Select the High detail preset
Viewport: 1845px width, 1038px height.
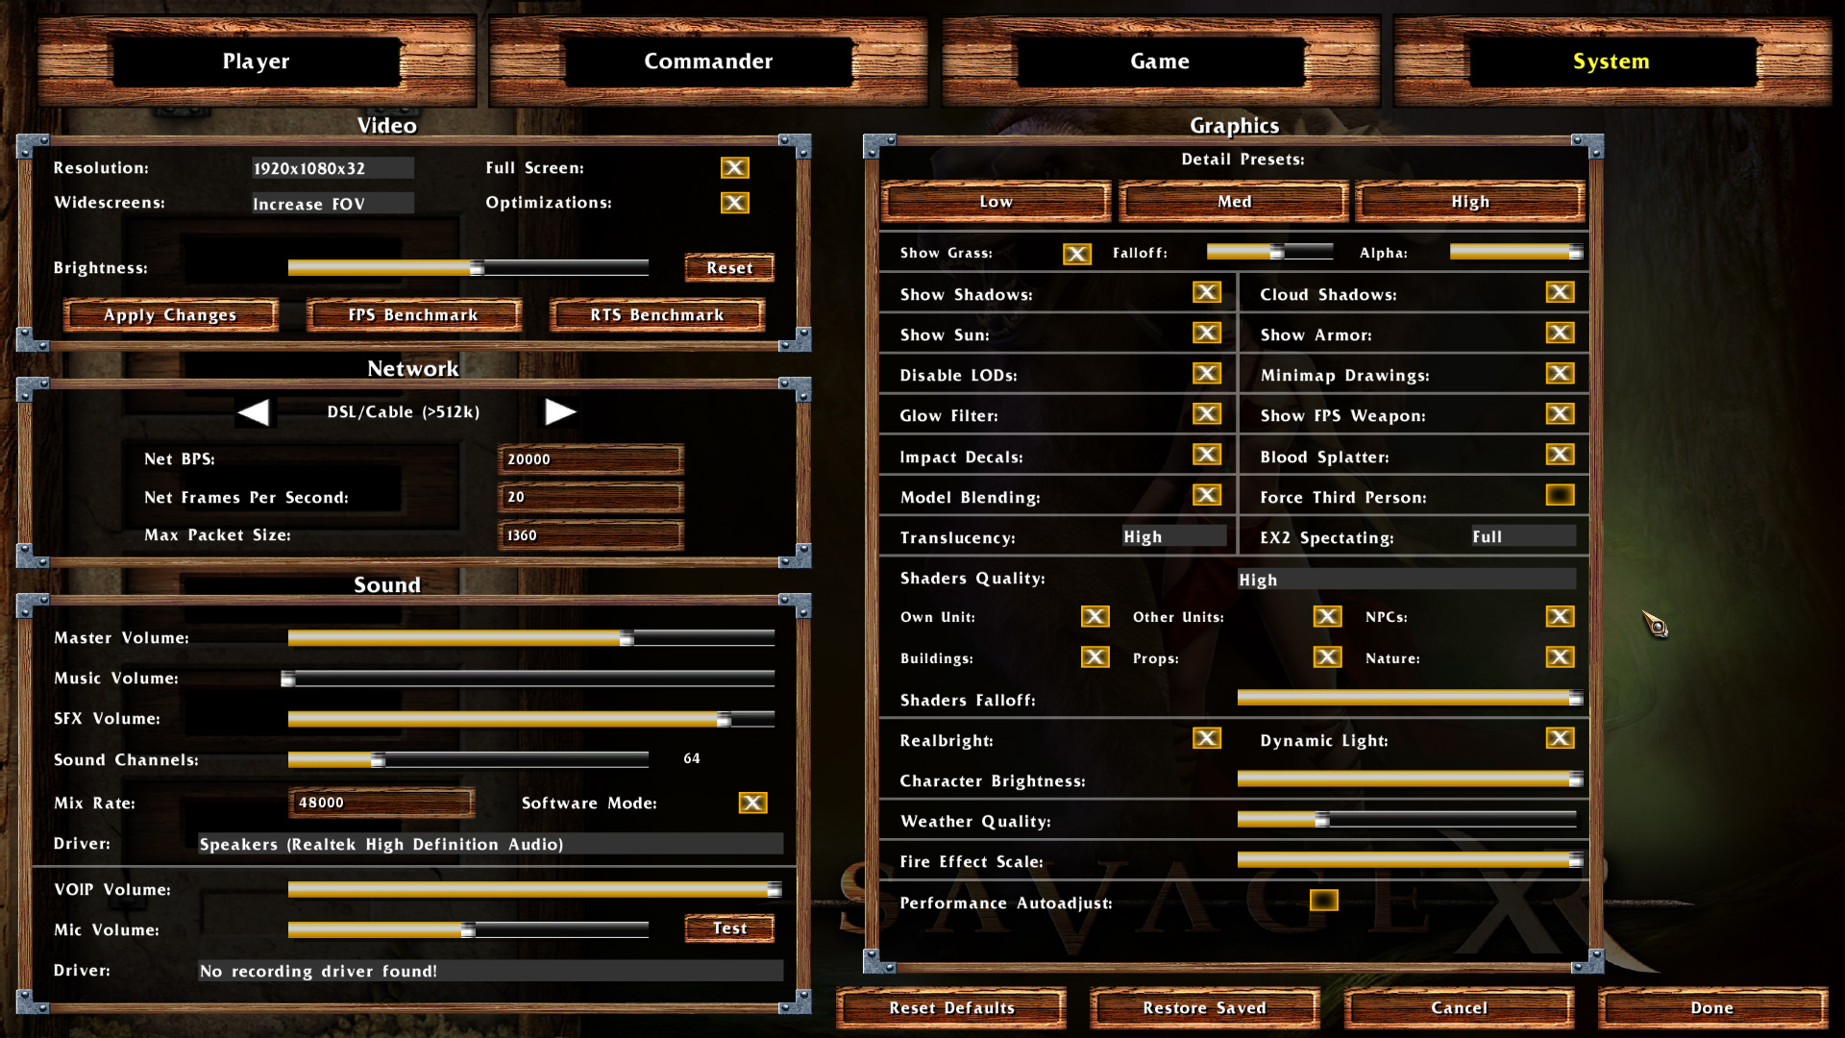coord(1470,202)
